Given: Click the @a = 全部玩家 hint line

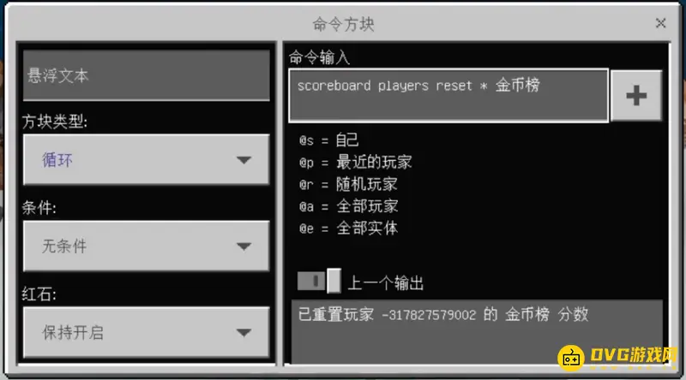Looking at the screenshot, I should point(348,205).
